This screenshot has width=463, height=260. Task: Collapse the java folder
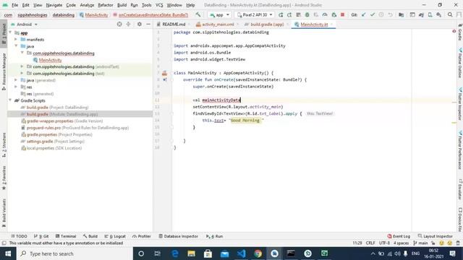[x=16, y=46]
